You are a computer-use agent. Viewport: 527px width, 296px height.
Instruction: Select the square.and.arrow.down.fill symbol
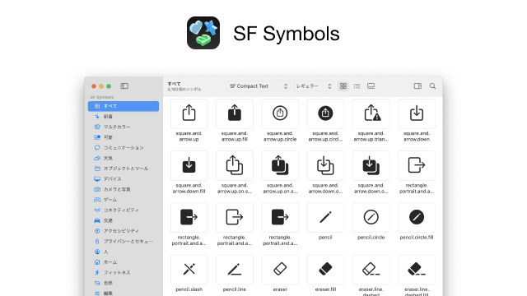(x=189, y=165)
